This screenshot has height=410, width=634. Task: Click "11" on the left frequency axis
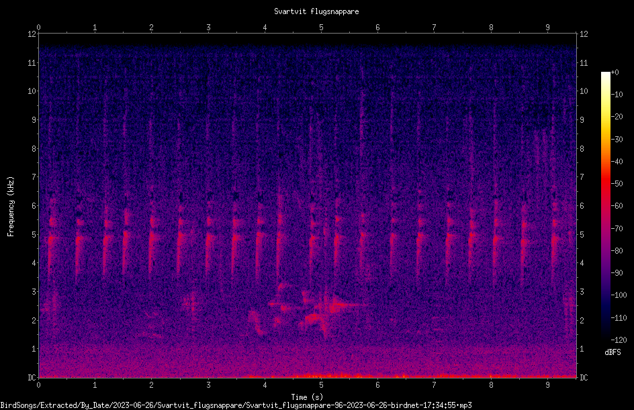click(32, 62)
